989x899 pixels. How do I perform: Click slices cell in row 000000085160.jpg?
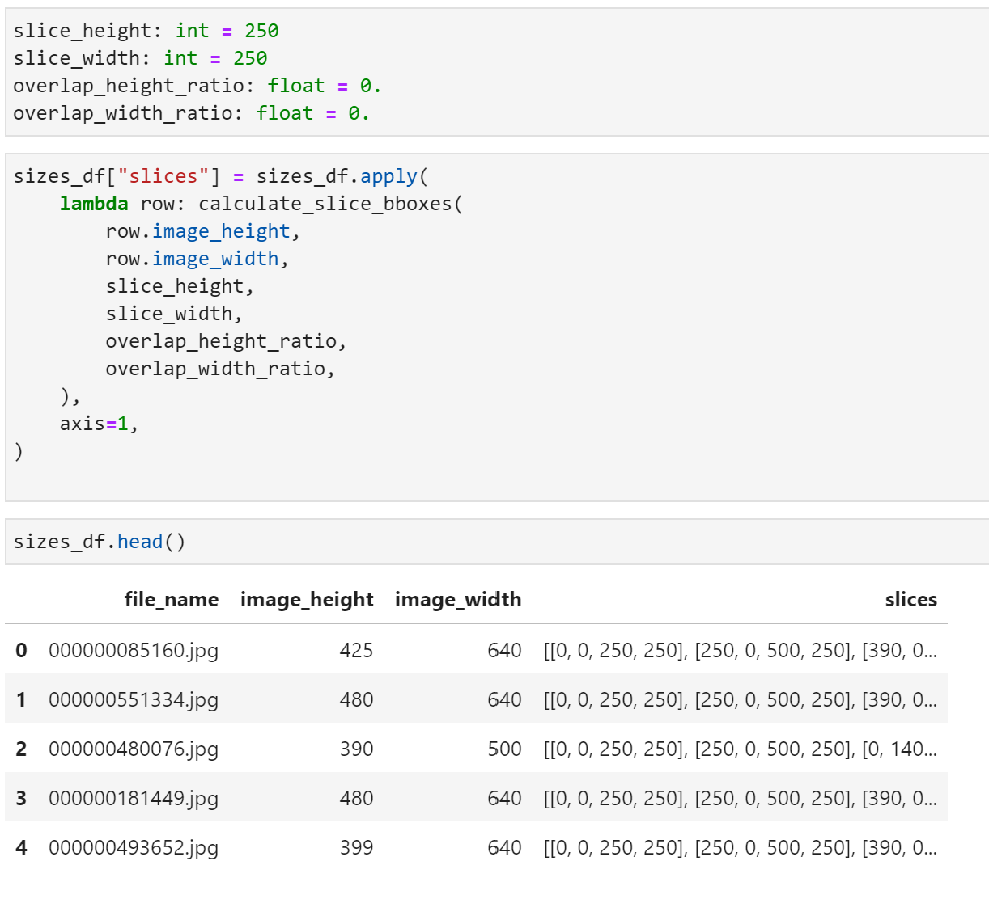[x=740, y=650]
